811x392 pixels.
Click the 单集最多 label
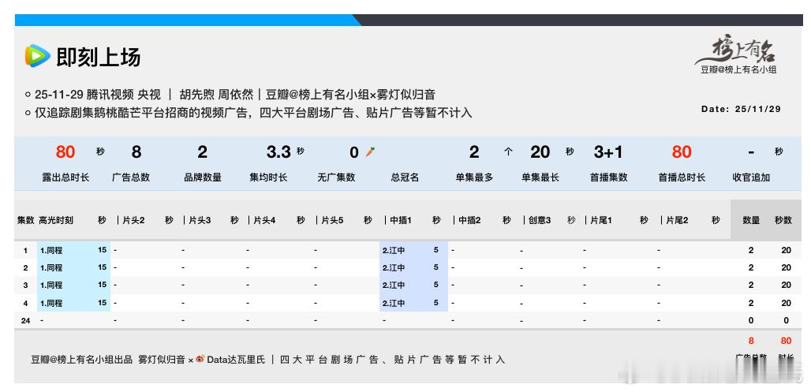coord(474,177)
